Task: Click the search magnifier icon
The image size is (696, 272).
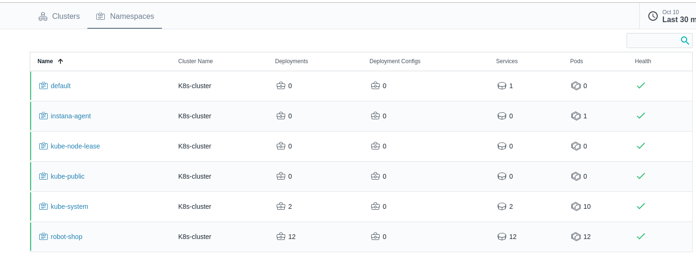Action: [x=685, y=41]
